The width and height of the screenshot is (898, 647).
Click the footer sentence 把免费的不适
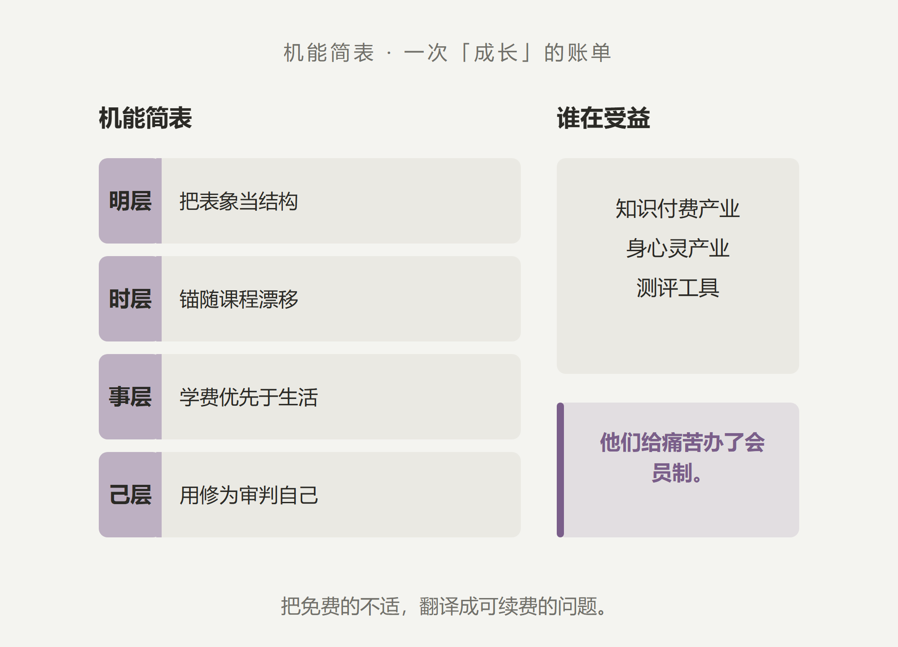[x=339, y=606]
